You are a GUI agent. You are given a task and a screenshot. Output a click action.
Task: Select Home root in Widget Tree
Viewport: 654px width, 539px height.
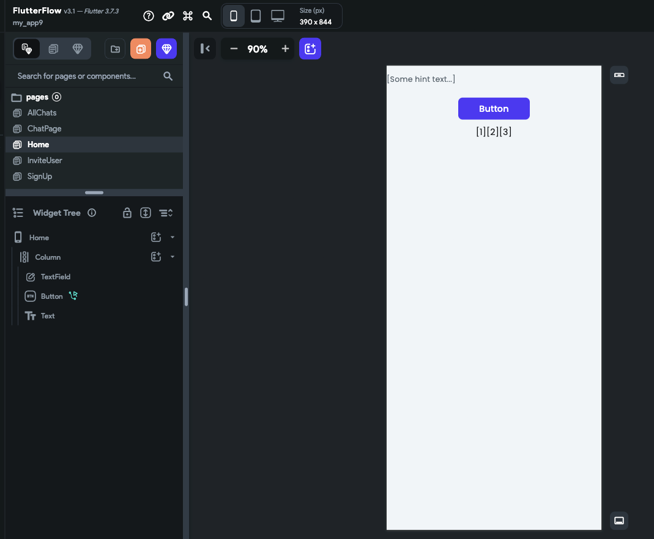pyautogui.click(x=39, y=238)
